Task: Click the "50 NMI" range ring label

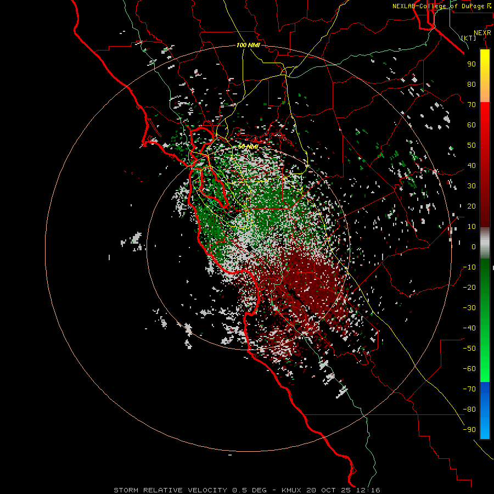Action: 248,147
